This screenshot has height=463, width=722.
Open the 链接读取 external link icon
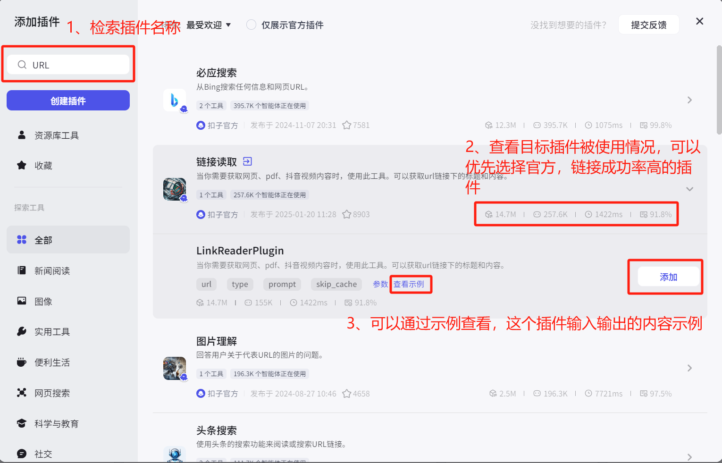pyautogui.click(x=247, y=161)
